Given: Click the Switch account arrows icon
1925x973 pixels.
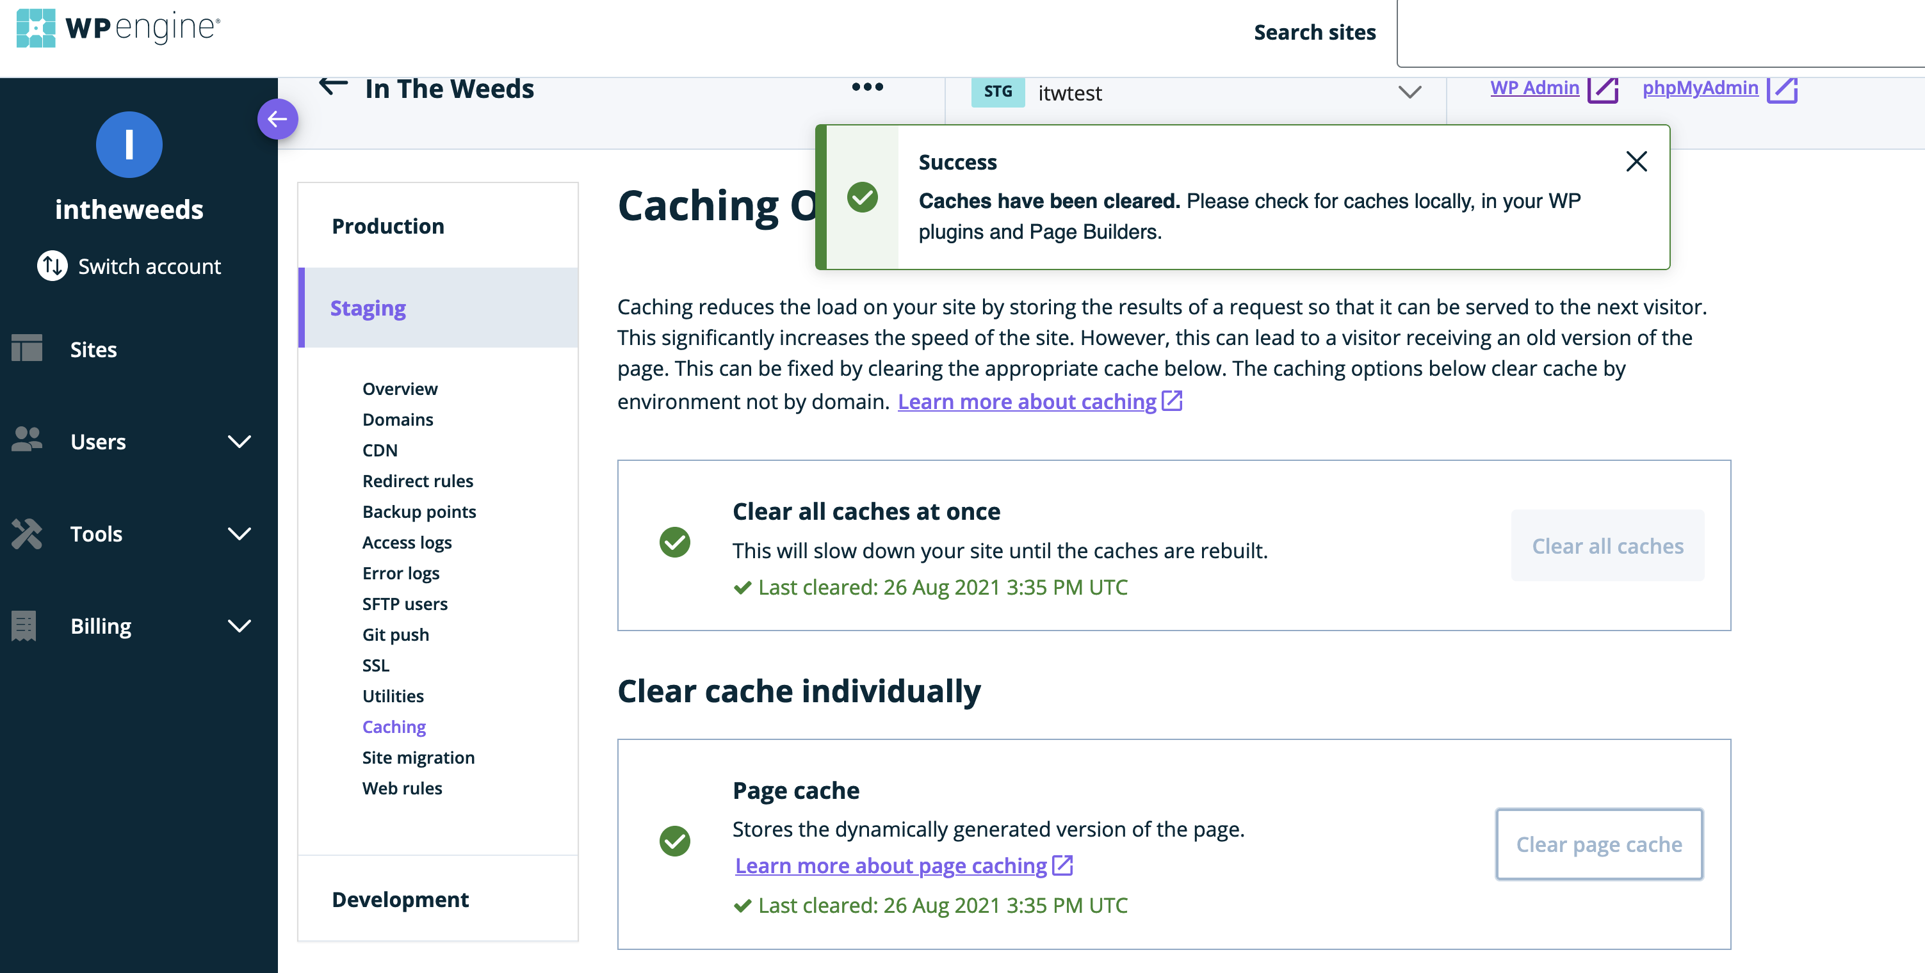Looking at the screenshot, I should [x=52, y=266].
